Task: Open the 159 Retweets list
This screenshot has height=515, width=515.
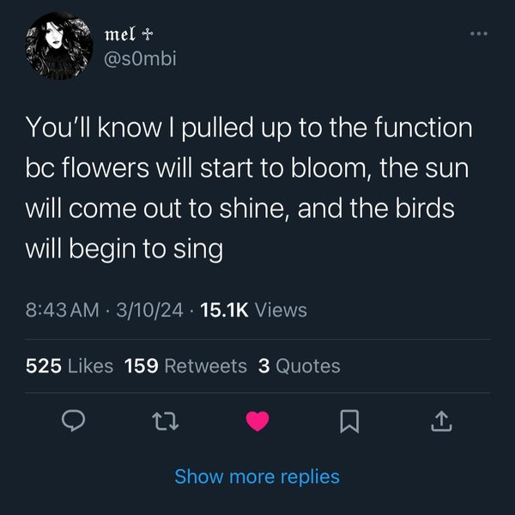Action: (x=185, y=366)
